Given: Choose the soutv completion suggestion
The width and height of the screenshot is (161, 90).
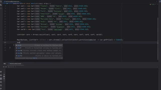Looking at the screenshot, I should [39, 56].
